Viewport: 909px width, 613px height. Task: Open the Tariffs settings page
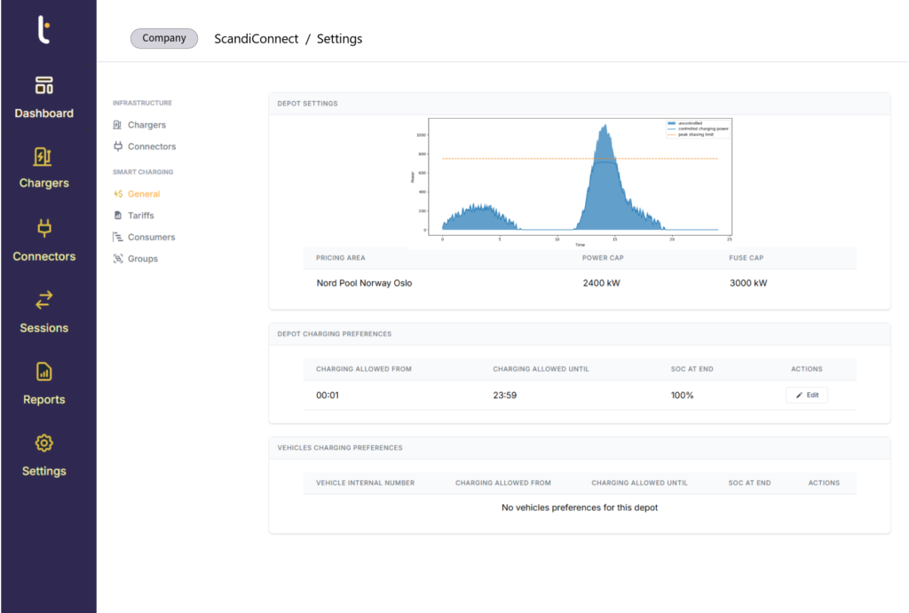140,216
